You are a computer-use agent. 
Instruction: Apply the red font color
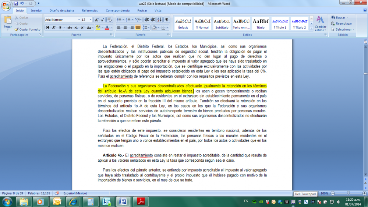(107, 28)
